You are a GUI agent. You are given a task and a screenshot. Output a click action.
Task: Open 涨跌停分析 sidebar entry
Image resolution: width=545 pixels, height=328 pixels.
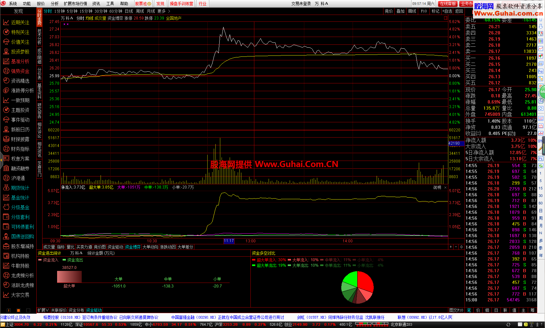tap(18, 91)
